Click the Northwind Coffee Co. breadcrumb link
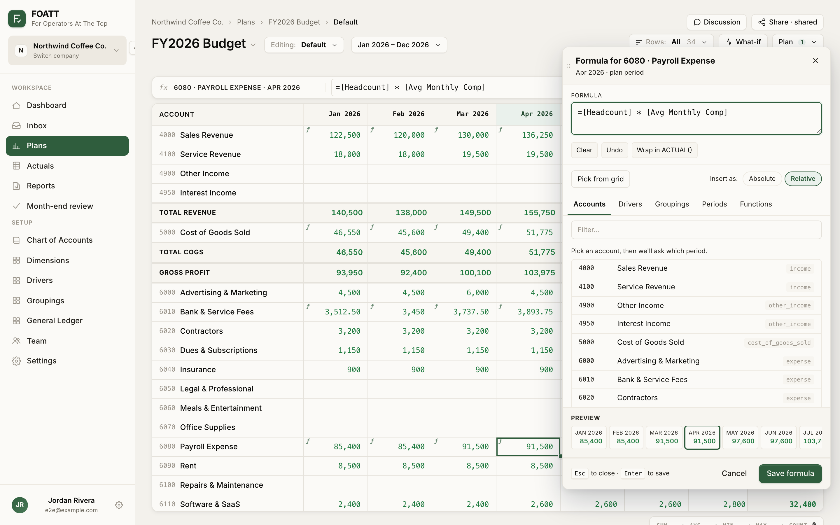 188,22
